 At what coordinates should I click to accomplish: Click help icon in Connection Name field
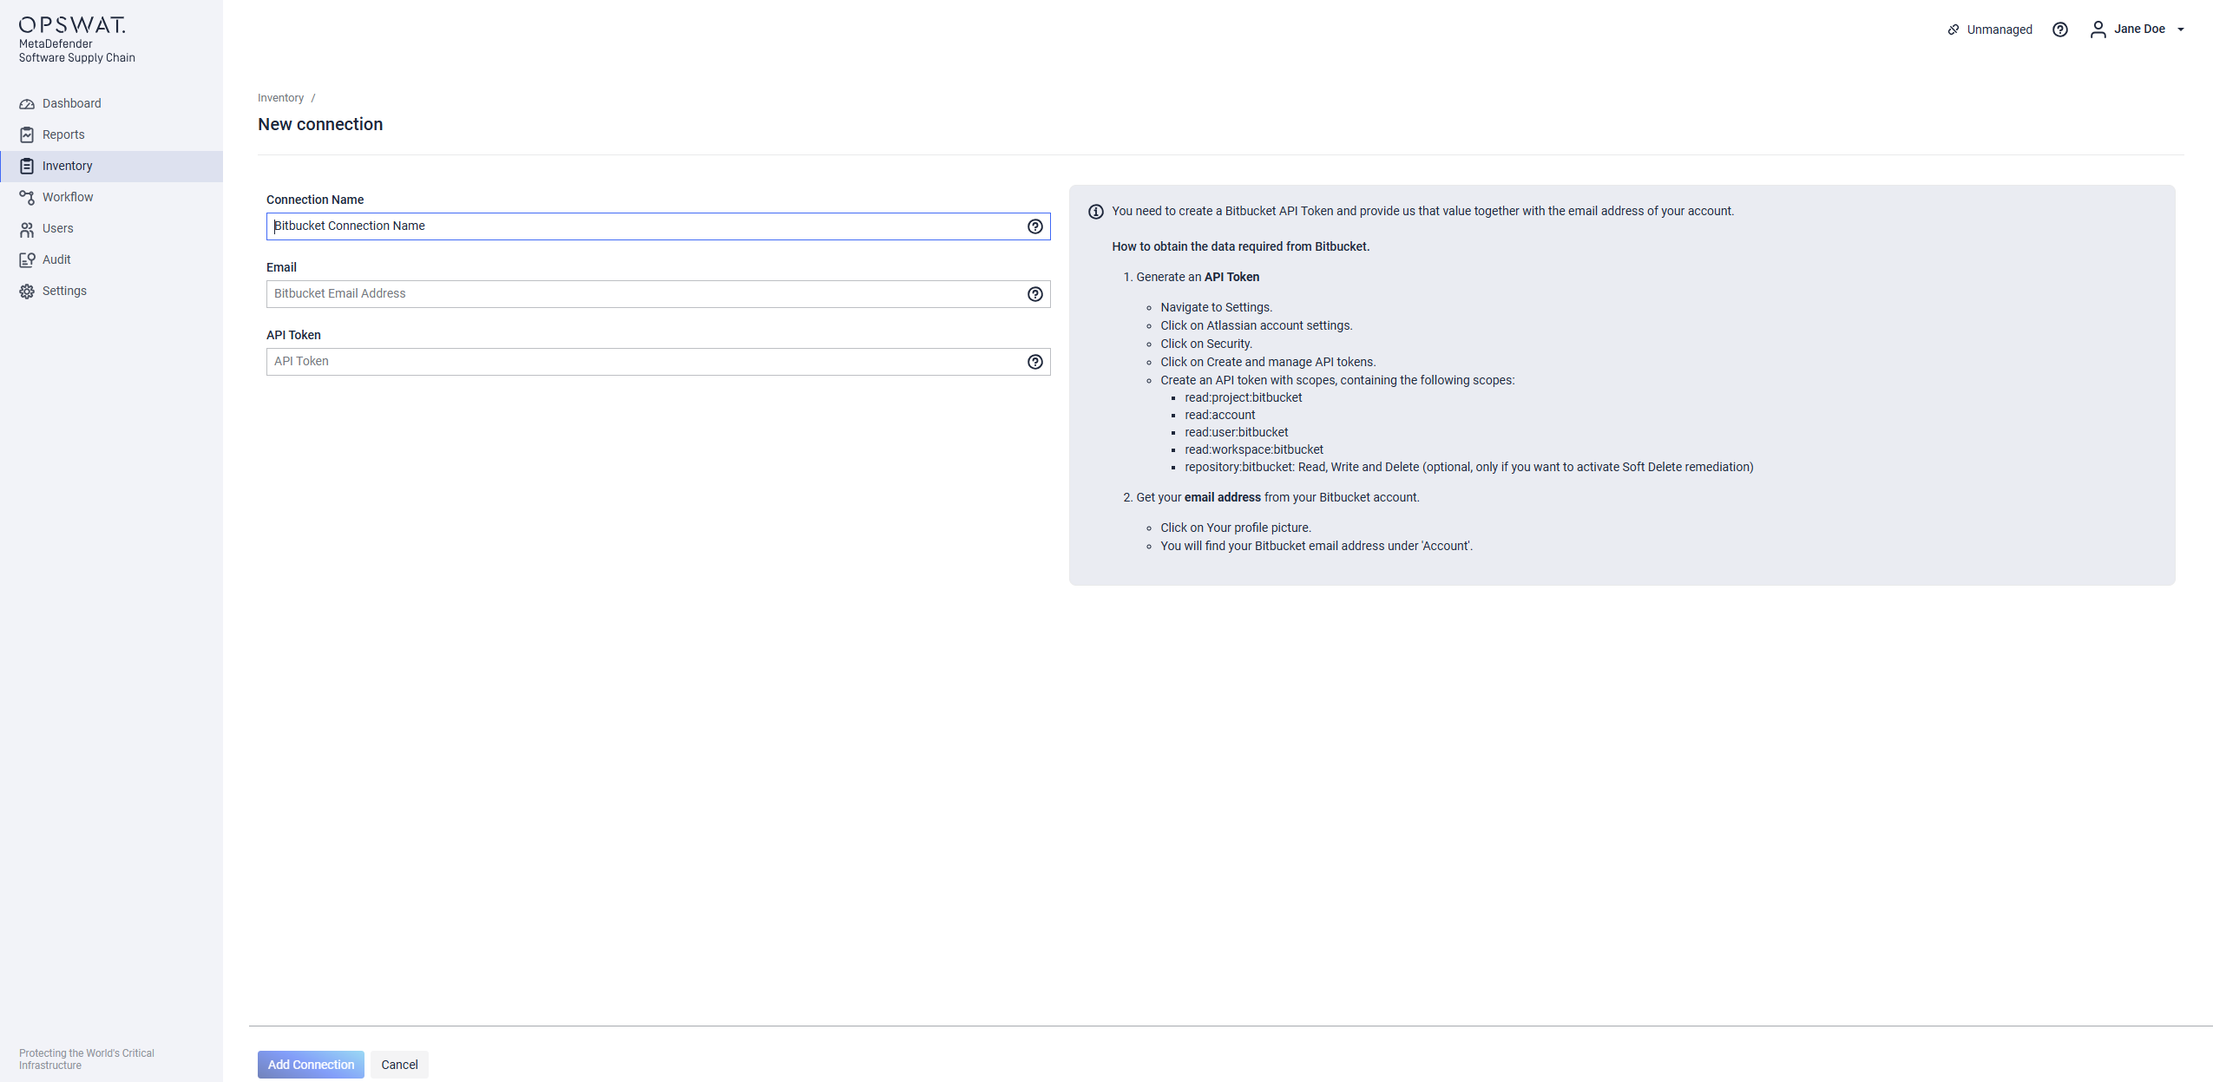click(1034, 226)
